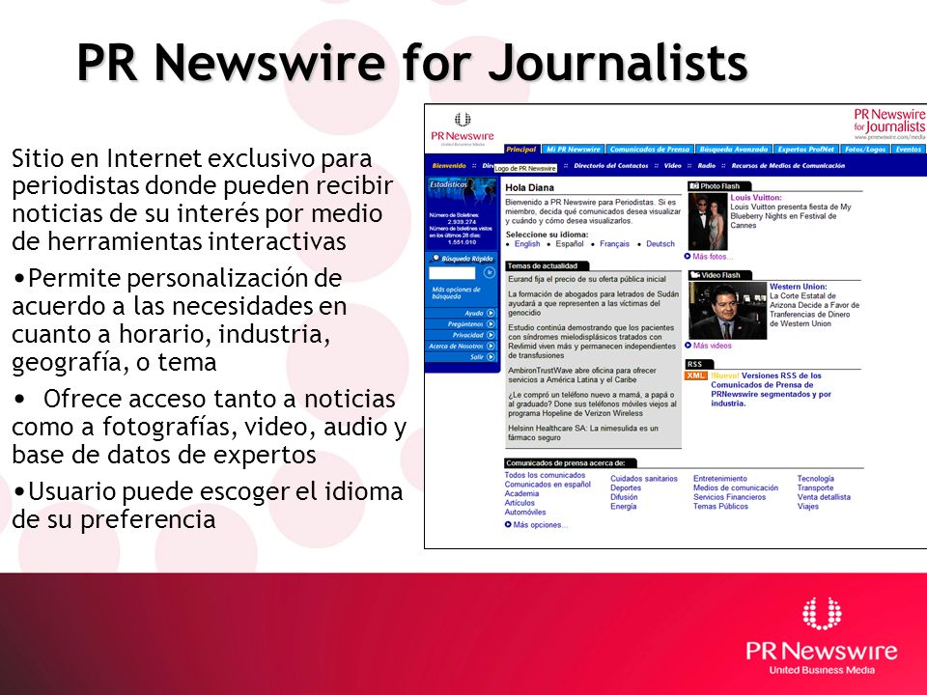Open the Temas Públicos category
Screen dimensions: 927x695
coord(720,507)
